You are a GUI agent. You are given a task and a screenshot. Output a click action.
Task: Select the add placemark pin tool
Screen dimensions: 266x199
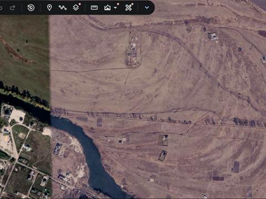pos(49,8)
